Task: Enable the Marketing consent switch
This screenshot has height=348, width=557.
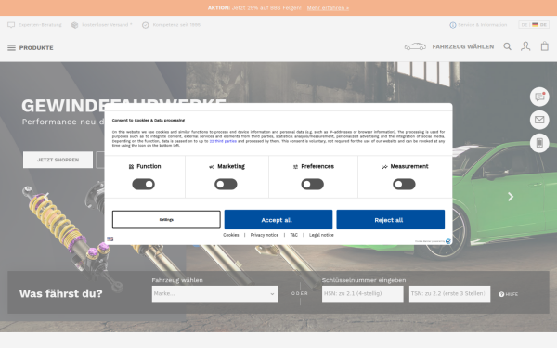Action: pos(226,184)
